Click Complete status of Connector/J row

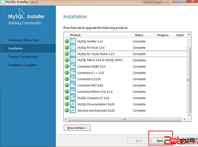tap(139, 79)
